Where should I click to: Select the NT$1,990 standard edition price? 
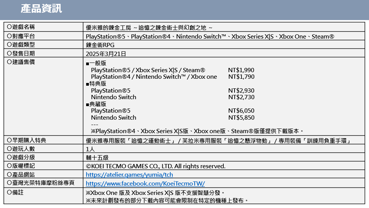[241, 70]
